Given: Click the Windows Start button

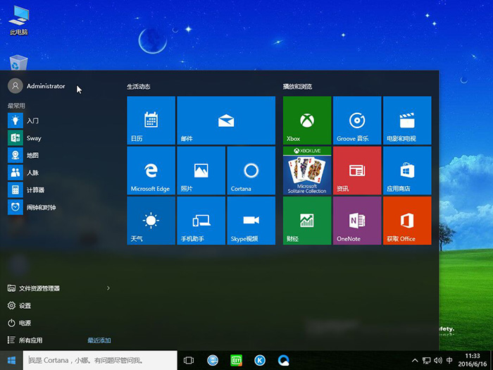Looking at the screenshot, I should click(11, 360).
